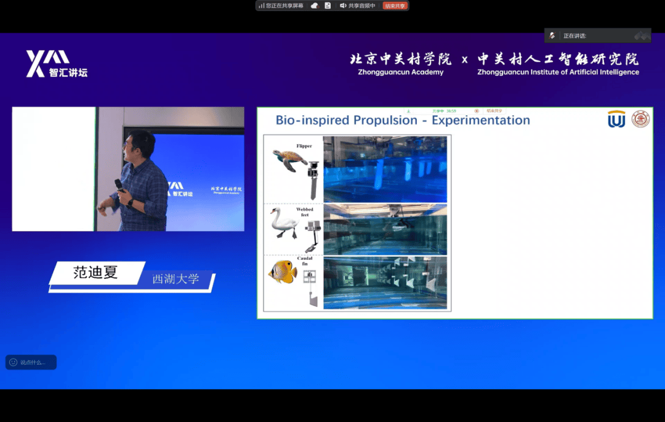Image resolution: width=665 pixels, height=422 pixels.
Task: Click the gray logo icon in 正在讲话 panel
Action: click(x=642, y=36)
